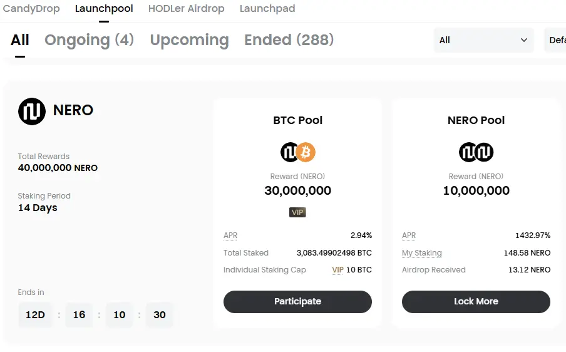Screen dimensions: 566x352
Task: Click the NERO Pool double-coin icon
Action: point(476,152)
